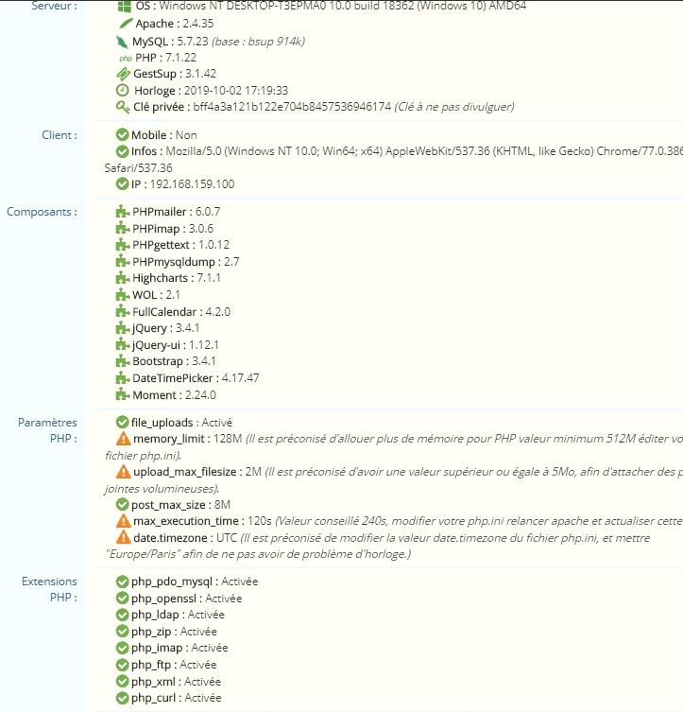The image size is (683, 712).
Task: Click the GestSup version text 3.1.42
Action: point(200,74)
